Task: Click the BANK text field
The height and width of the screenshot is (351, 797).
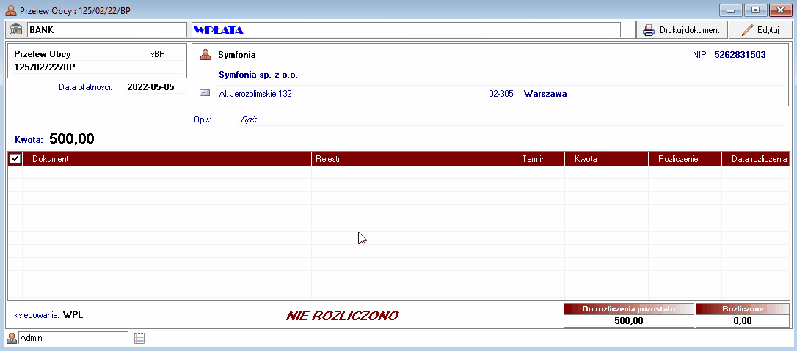Action: (107, 30)
